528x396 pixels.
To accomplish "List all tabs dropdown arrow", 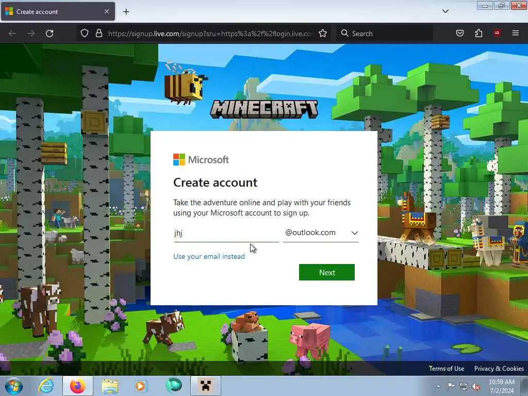I will [445, 11].
